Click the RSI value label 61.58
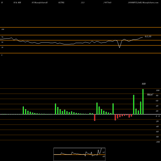 tap(148, 36)
